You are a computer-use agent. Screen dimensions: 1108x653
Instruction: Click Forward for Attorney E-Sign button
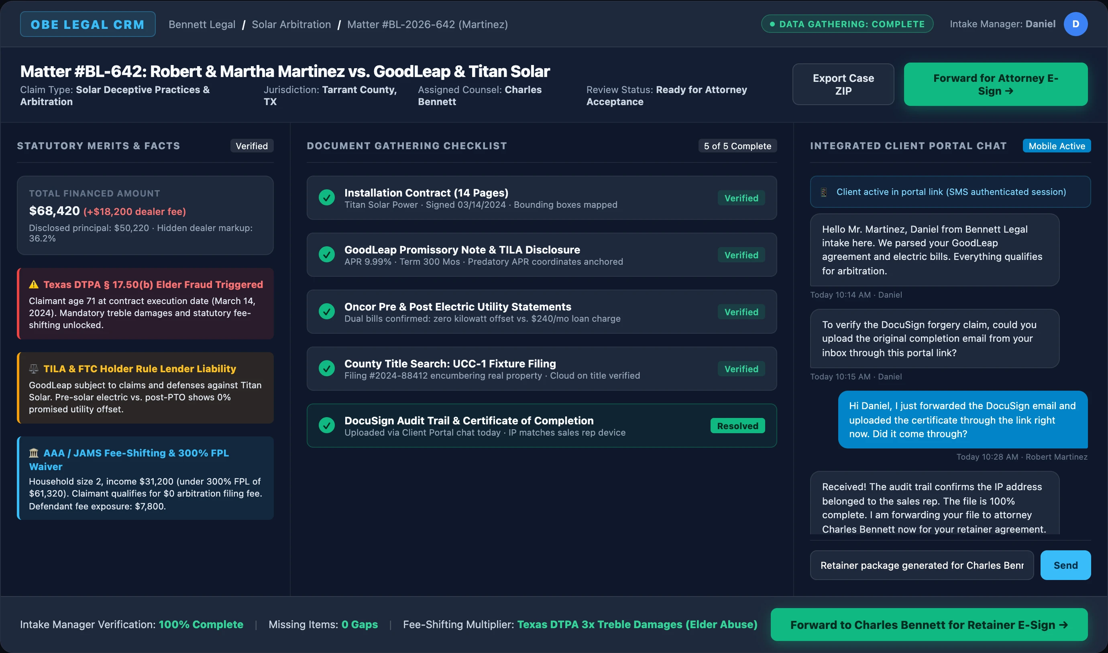(995, 84)
